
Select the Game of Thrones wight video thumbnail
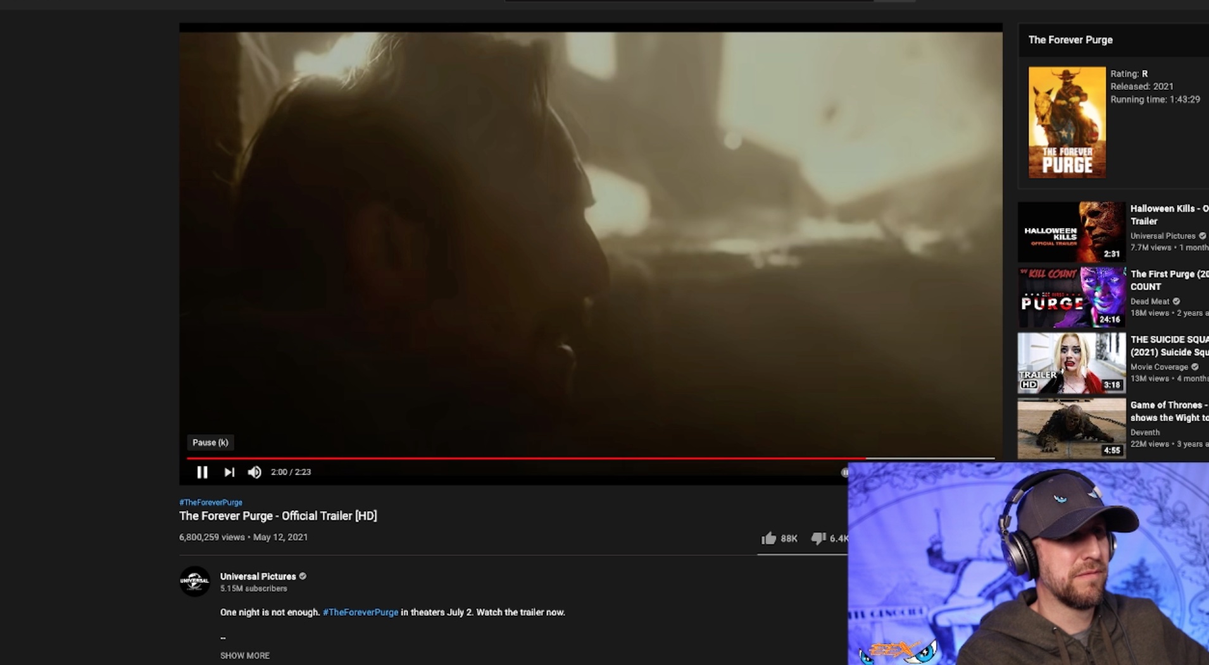tap(1071, 428)
